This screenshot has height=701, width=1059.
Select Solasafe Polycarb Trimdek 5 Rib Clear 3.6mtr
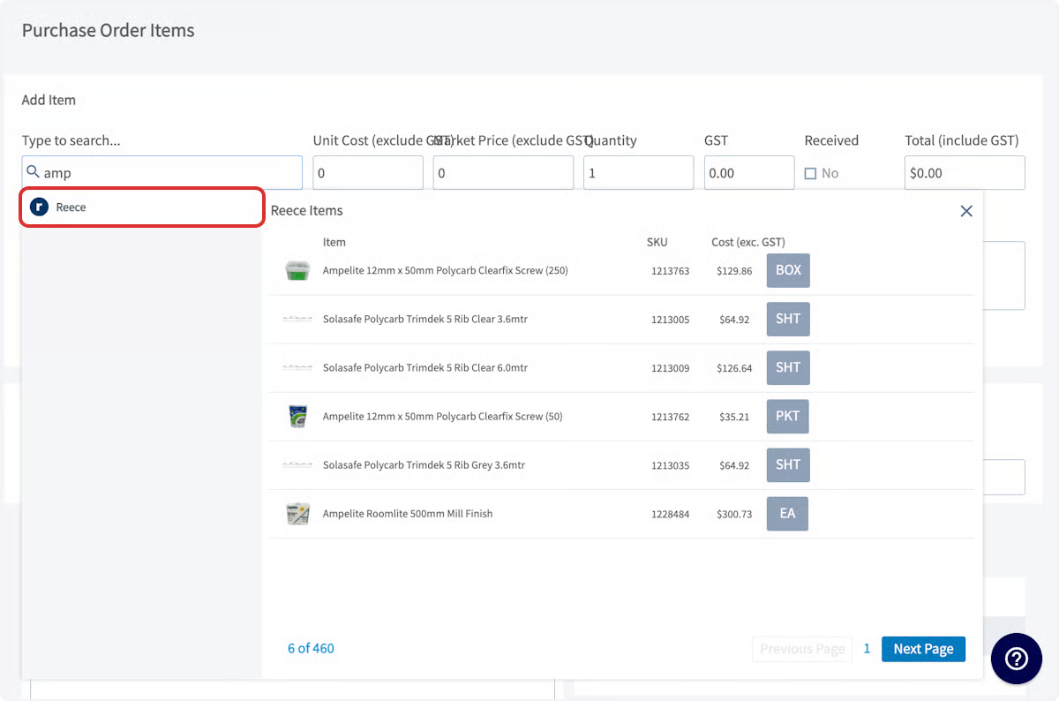click(x=425, y=319)
